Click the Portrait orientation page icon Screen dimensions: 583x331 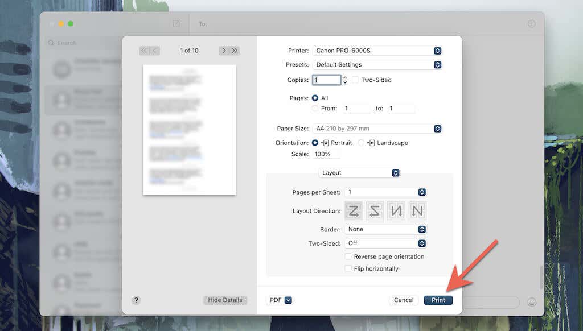(x=325, y=143)
